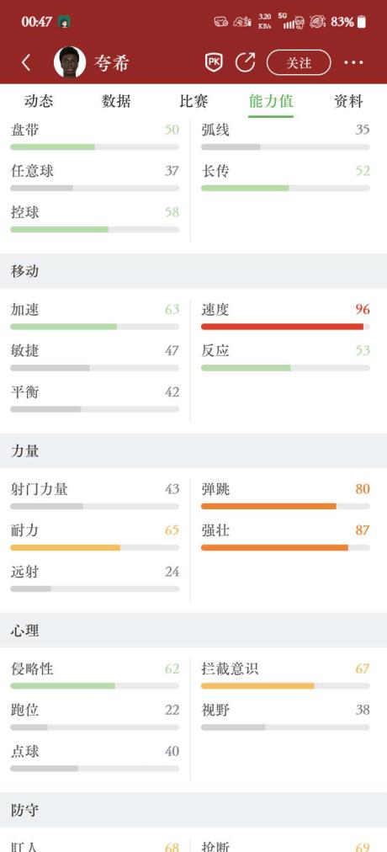Tap player name 夸希
This screenshot has width=387, height=852.
coord(111,64)
